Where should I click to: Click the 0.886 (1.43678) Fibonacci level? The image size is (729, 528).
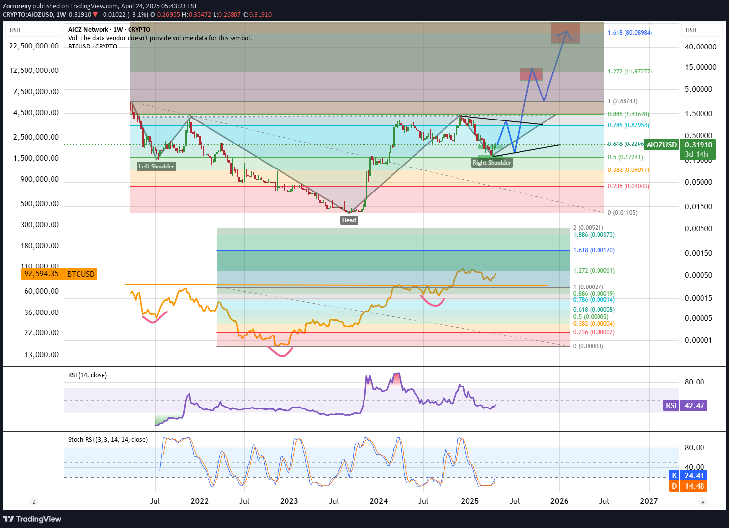628,114
